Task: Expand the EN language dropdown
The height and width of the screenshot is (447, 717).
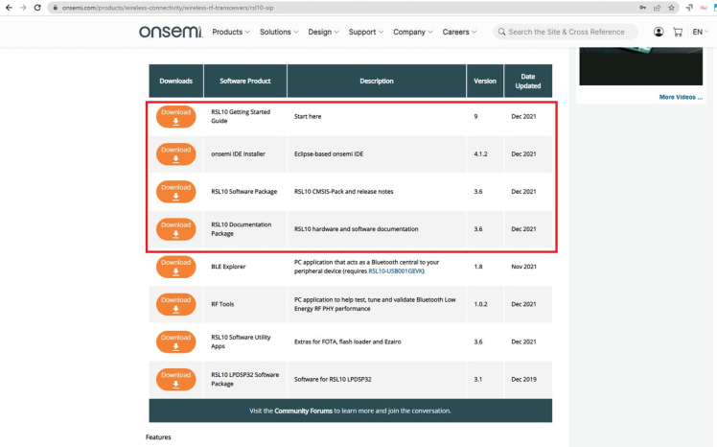Action: tap(700, 32)
